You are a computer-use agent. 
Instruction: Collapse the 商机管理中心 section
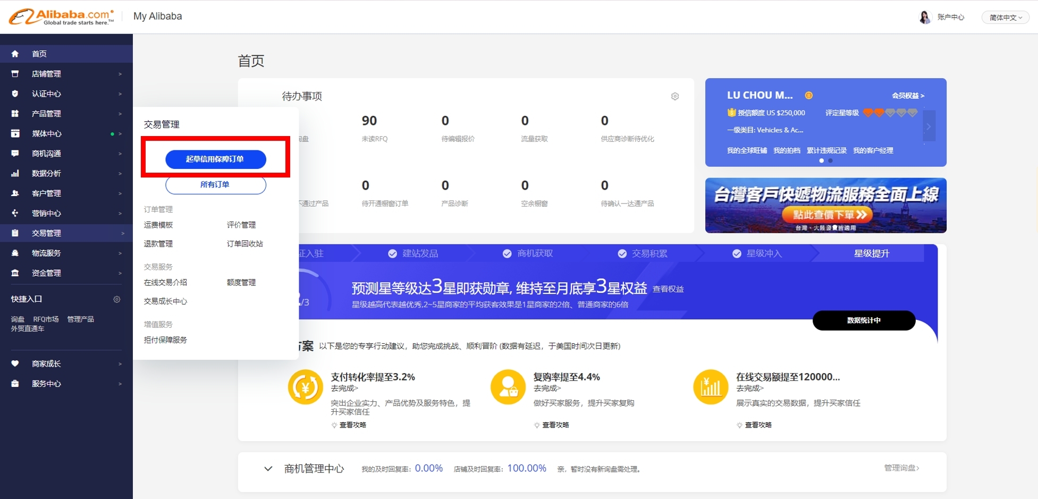tap(268, 469)
